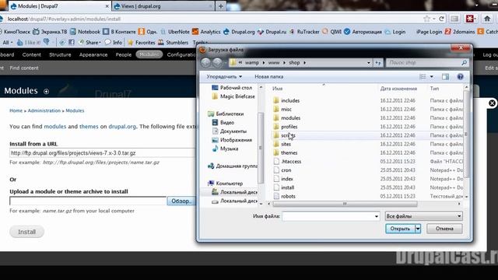The width and height of the screenshot is (498, 280).
Task: Select the robots text file
Action: pyautogui.click(x=288, y=196)
